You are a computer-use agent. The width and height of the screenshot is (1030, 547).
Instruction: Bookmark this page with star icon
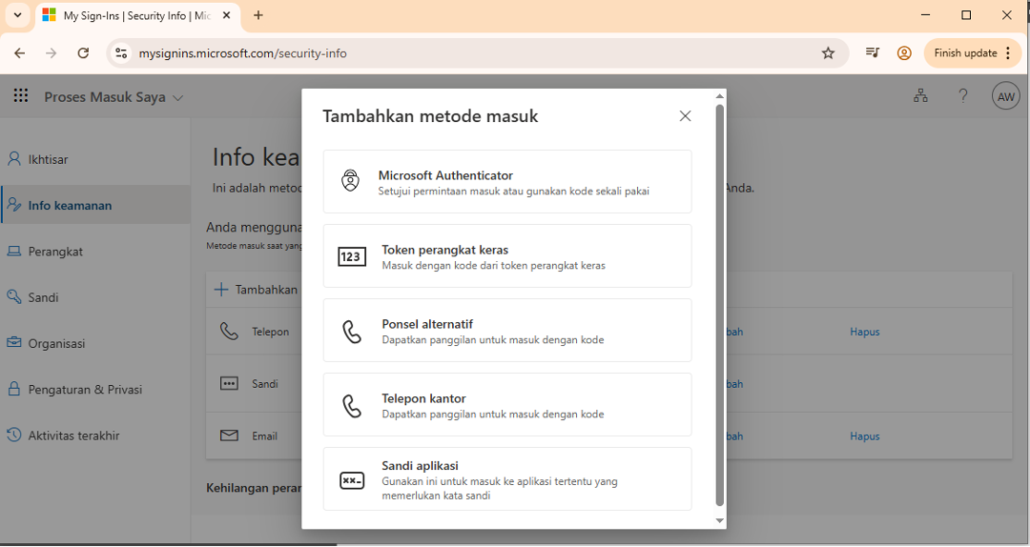(x=828, y=53)
